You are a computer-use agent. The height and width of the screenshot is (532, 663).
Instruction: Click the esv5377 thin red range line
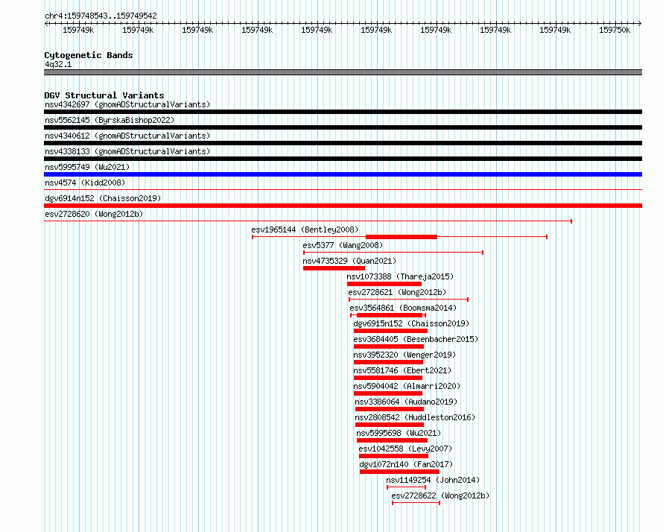tap(393, 253)
